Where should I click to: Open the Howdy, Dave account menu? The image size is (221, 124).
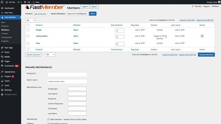tap(213, 2)
